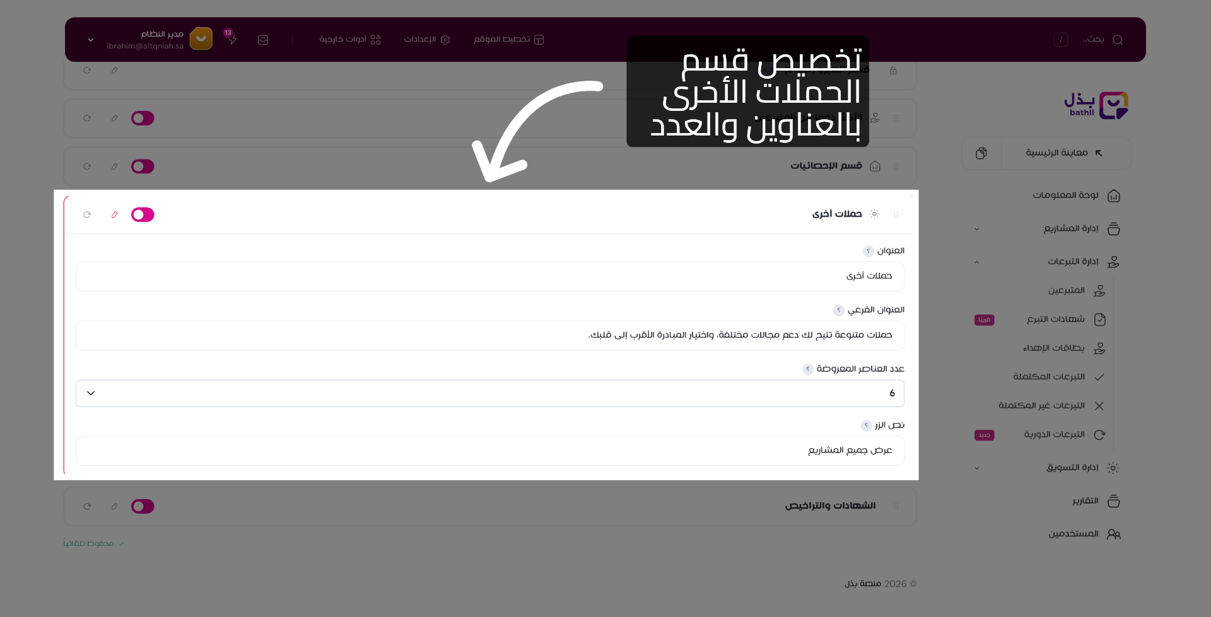Viewport: 1211px width, 617px height.
Task: Toggle the الشهادات والتراخيص section switch
Action: (143, 507)
